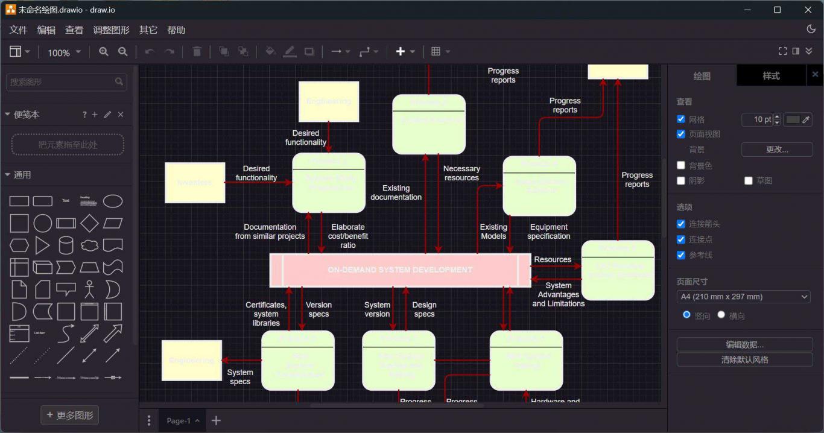Select the cloud shape from the shape palette

pyautogui.click(x=89, y=245)
